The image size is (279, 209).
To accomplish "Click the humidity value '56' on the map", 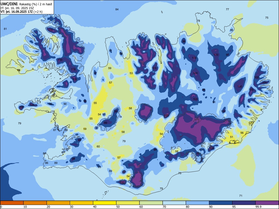I will pyautogui.click(x=242, y=133).
